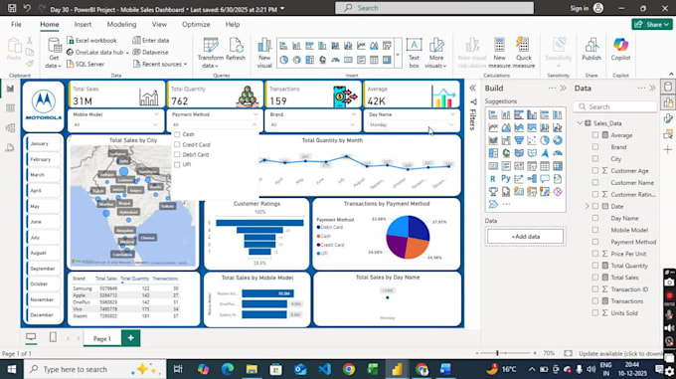Image resolution: width=676 pixels, height=379 pixels.
Task: Publish the report
Action: click(591, 49)
